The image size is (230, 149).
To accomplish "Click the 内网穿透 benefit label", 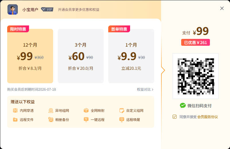I will coord(27,111).
